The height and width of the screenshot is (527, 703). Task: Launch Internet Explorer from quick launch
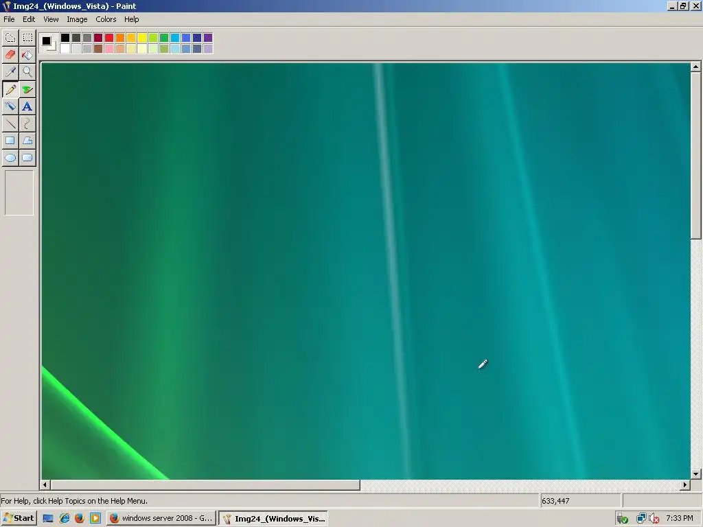(x=65, y=519)
